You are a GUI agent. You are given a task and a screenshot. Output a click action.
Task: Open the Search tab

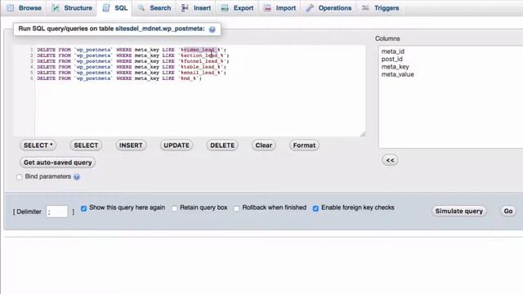[154, 7]
